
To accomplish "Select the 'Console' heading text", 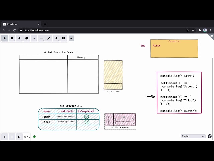I will coord(174,41).
